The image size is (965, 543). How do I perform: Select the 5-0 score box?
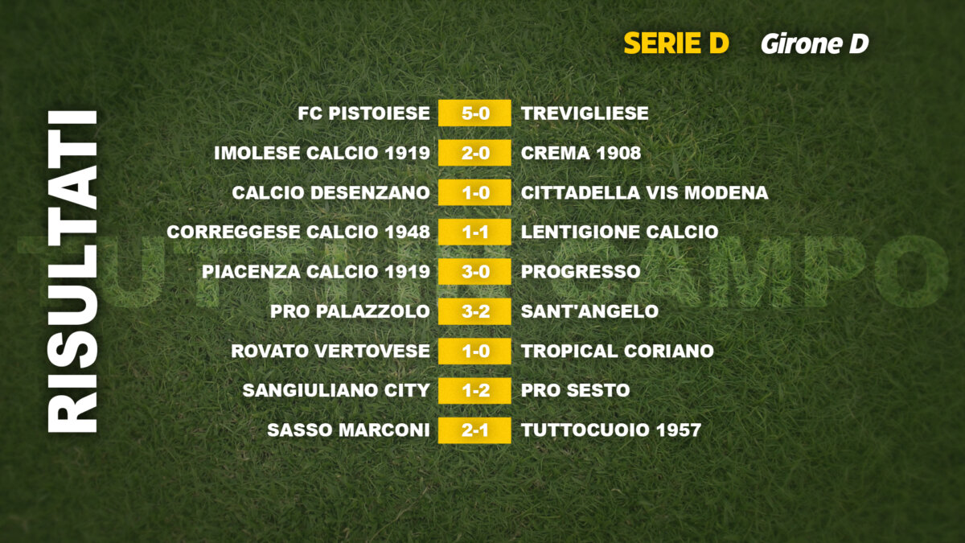(474, 113)
